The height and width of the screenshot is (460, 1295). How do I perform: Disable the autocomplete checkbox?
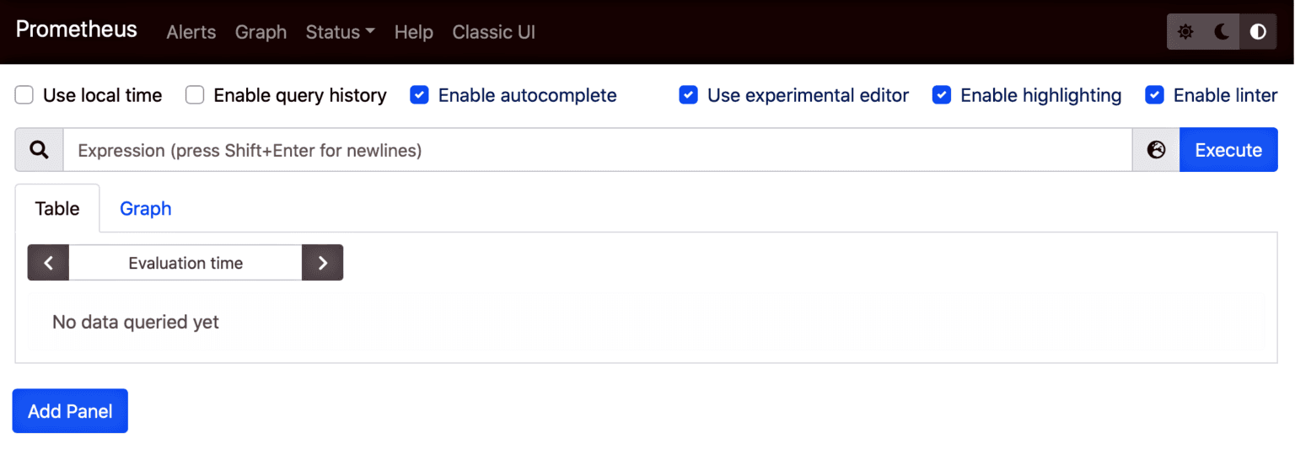click(419, 95)
